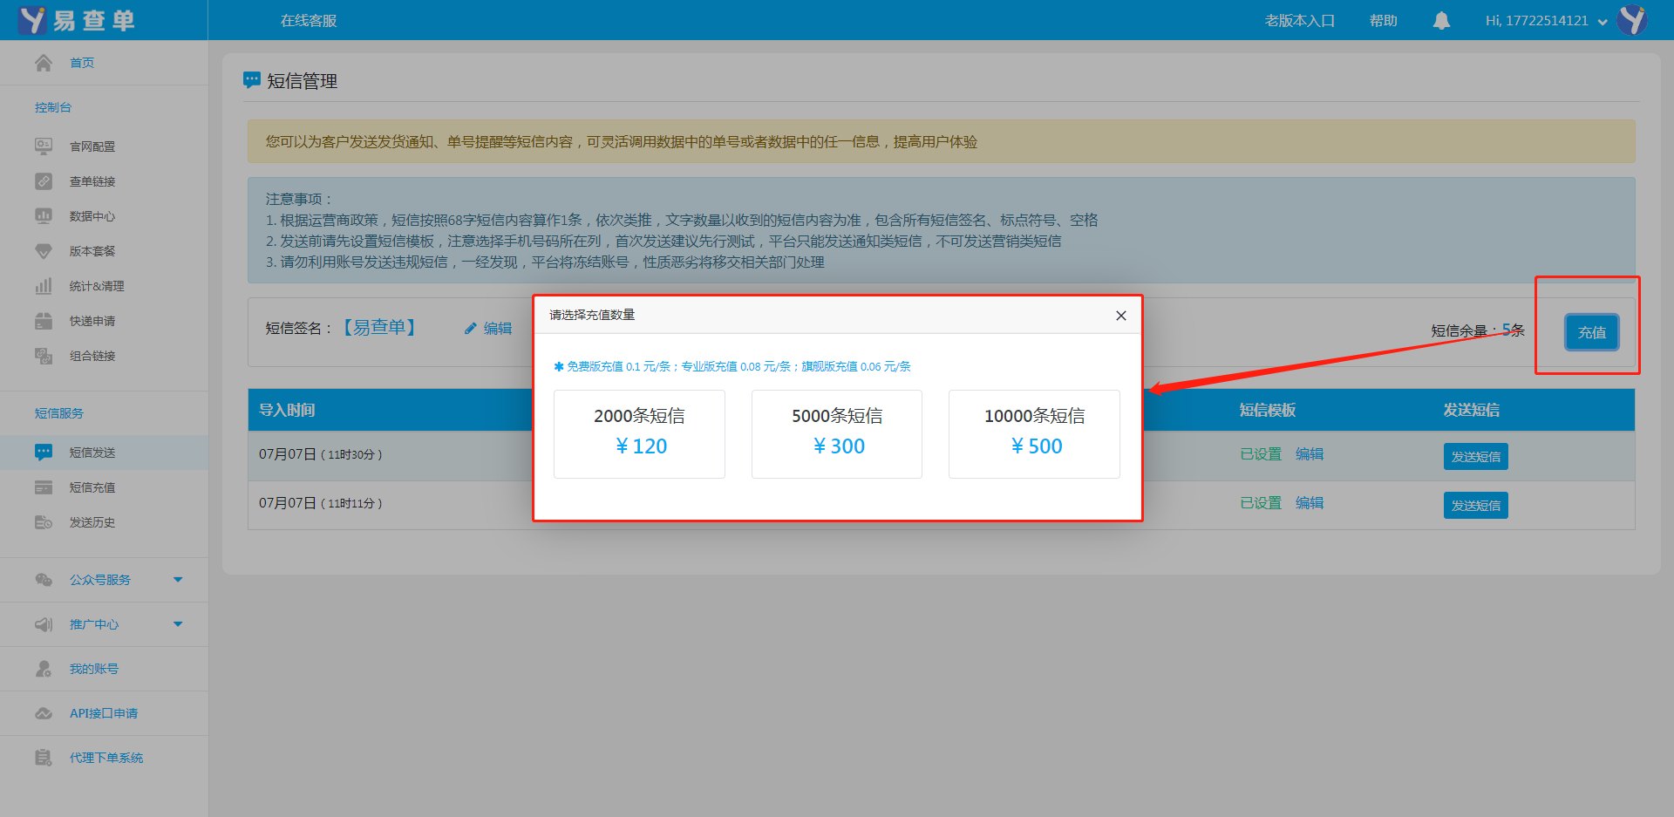Screen dimensions: 1674x817
Task: Open the Hi, 17722514121 account dropdown
Action: coord(1545,21)
